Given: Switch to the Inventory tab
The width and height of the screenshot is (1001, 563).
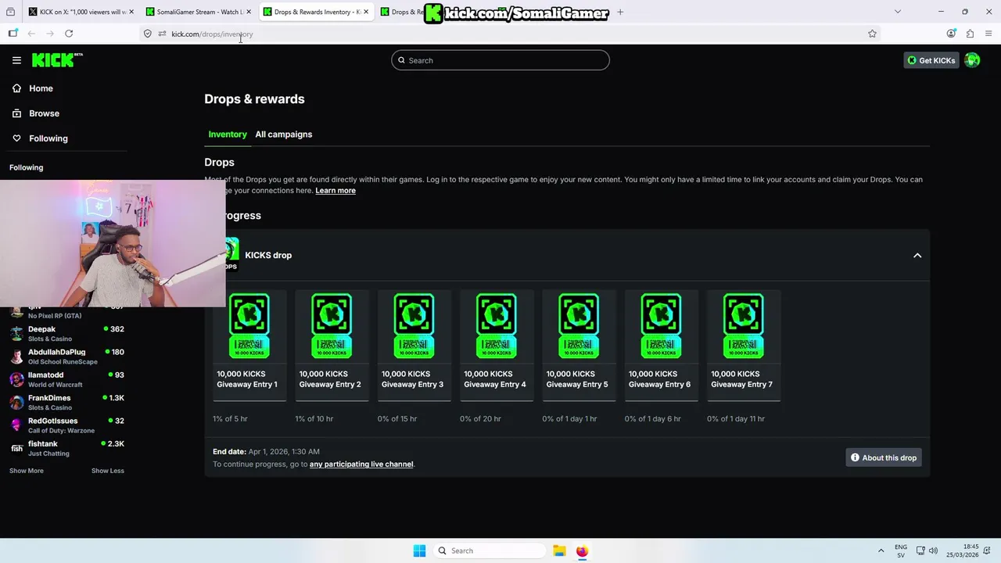Looking at the screenshot, I should click(228, 134).
